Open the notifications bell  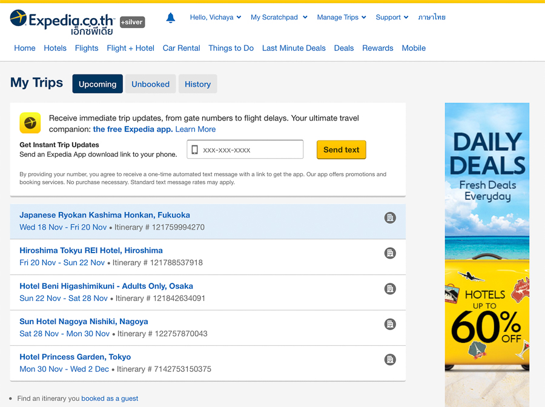[170, 18]
